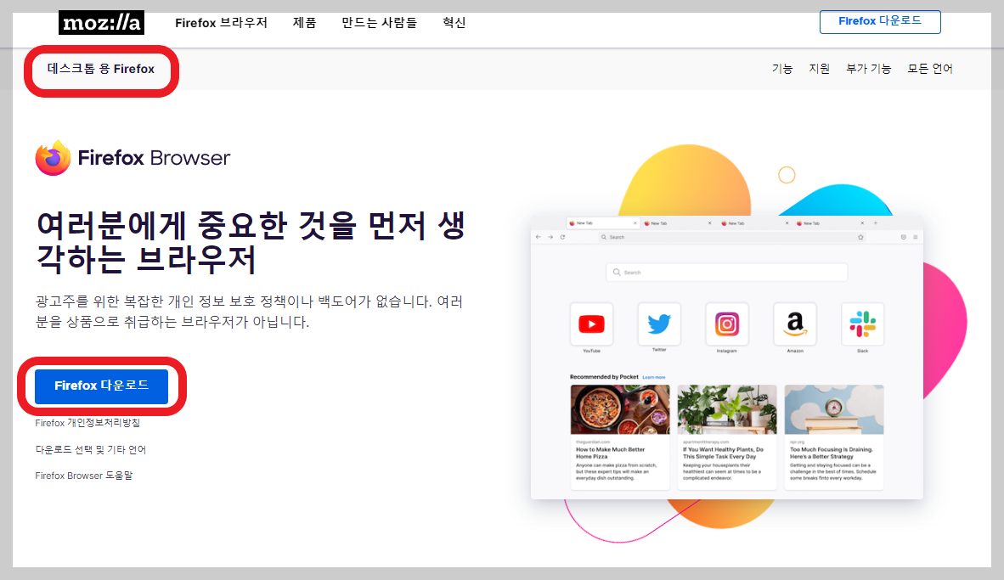
Task: Click the 데스크톱 용 Firefox heading link
Action: [100, 69]
